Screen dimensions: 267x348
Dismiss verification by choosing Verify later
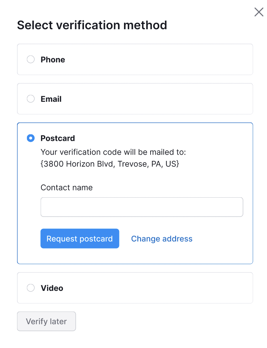46,321
